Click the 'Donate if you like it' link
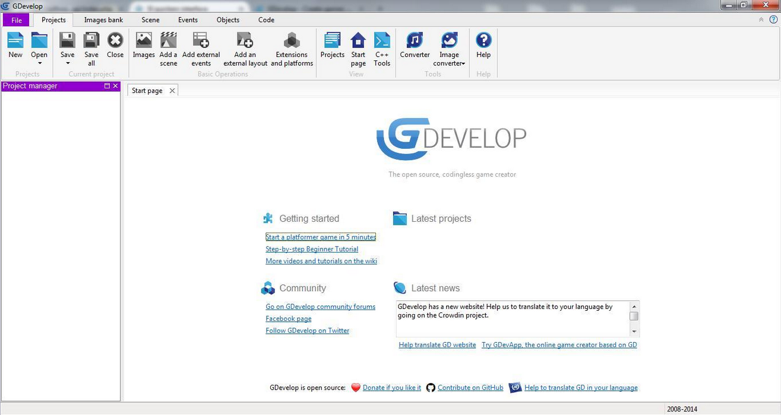781x415 pixels. click(x=392, y=388)
